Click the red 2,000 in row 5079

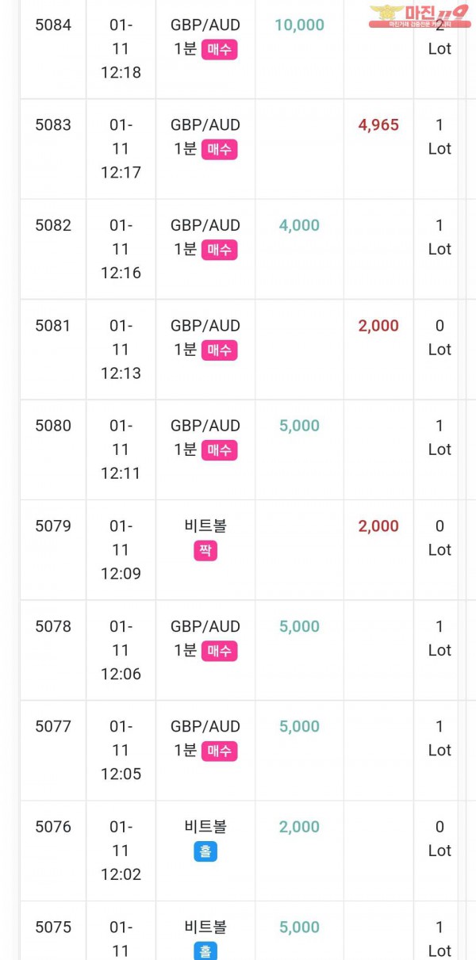[378, 526]
